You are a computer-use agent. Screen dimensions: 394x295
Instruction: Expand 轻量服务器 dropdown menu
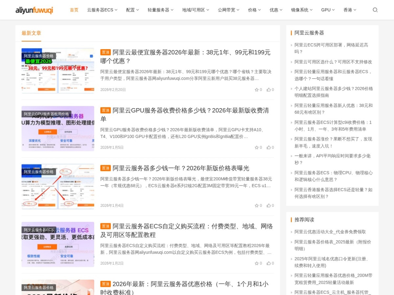pos(161,10)
